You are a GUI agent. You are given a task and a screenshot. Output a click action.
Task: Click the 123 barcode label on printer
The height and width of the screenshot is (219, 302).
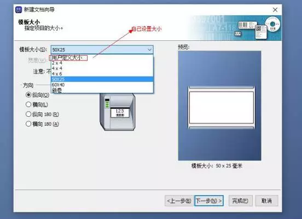coord(120,113)
